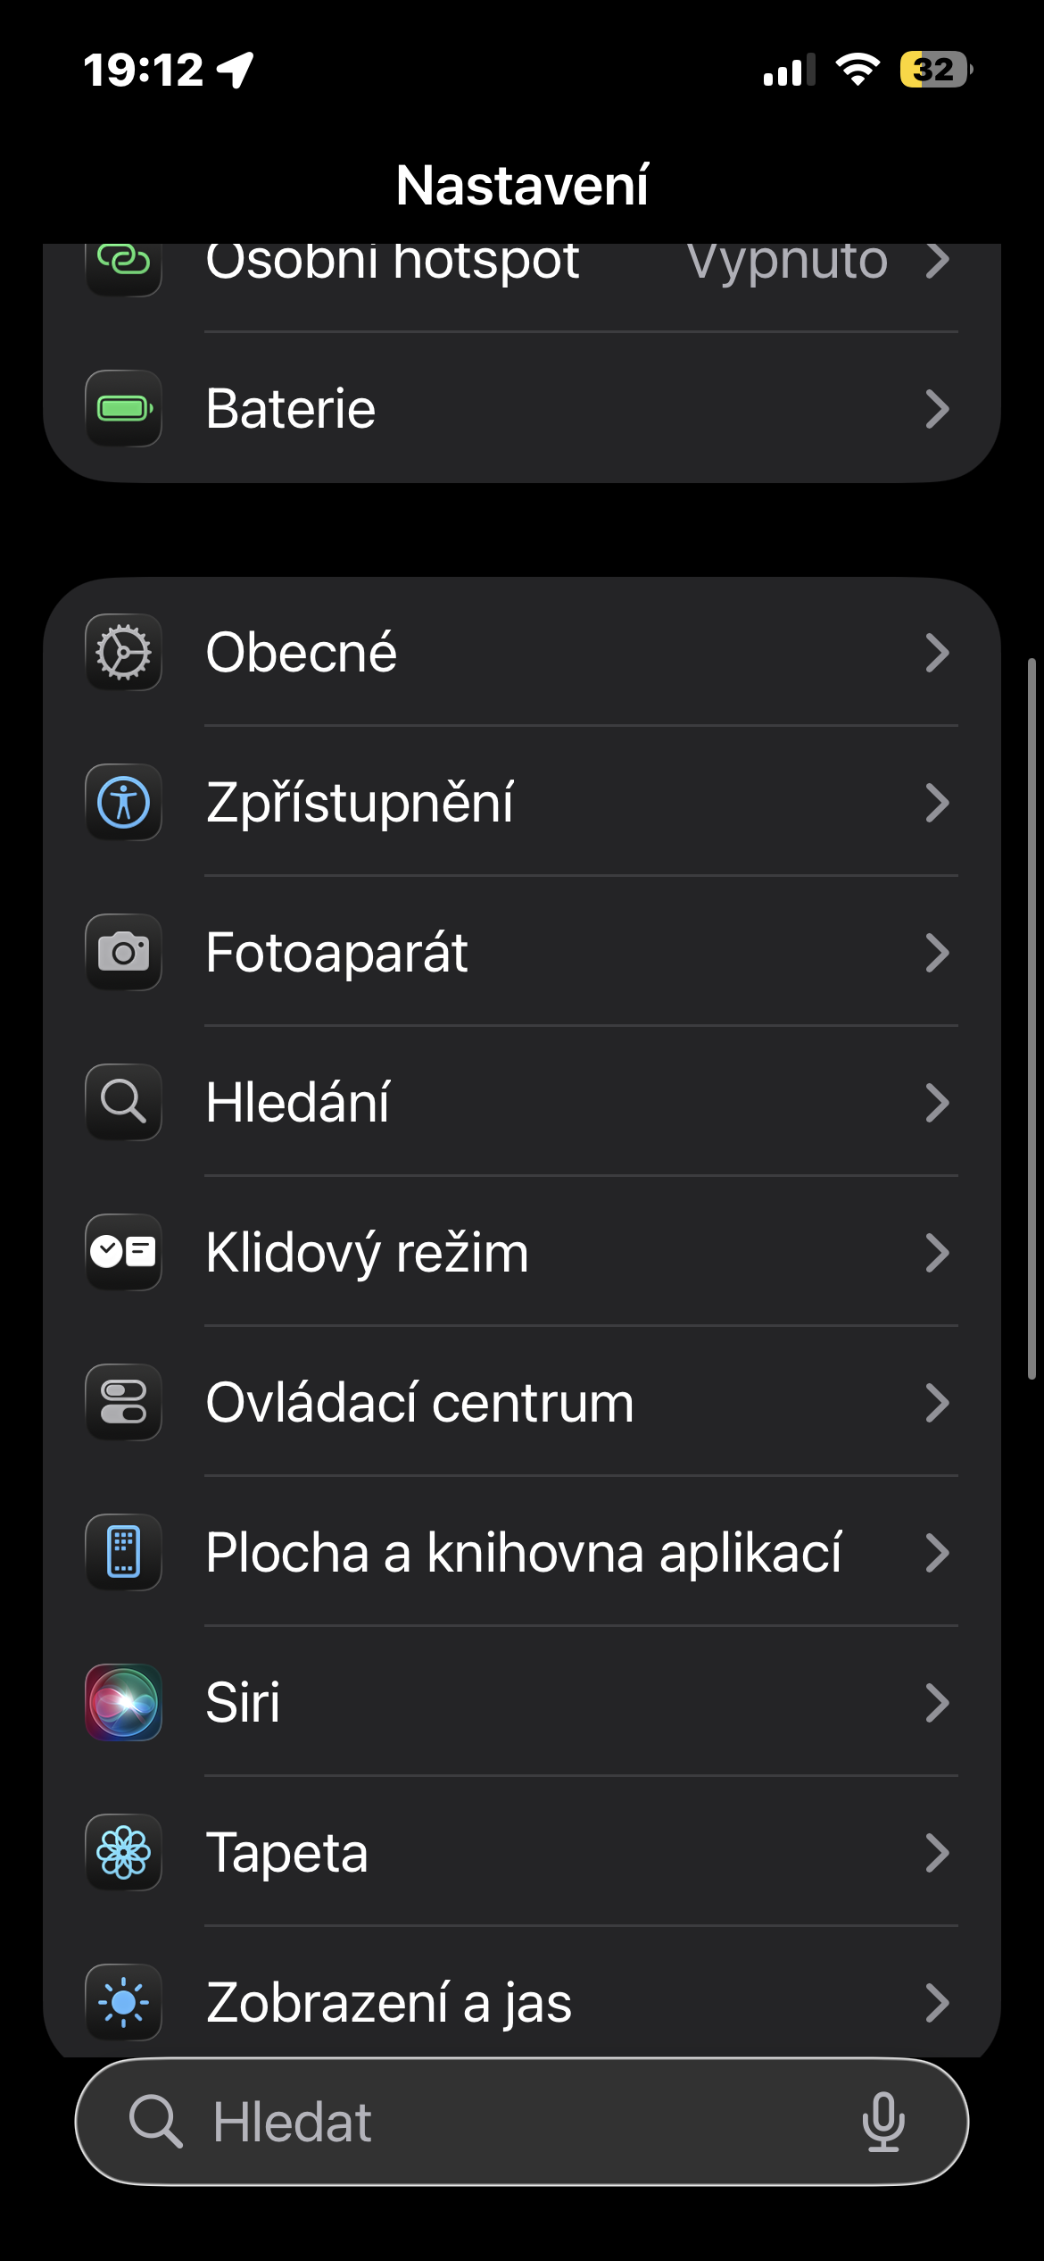Expand the Hledání row chevron
The width and height of the screenshot is (1044, 2261).
point(936,1102)
